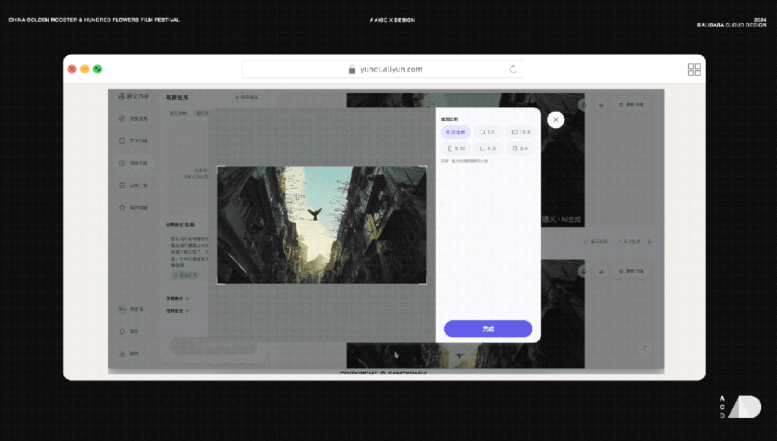The image size is (777, 441).
Task: Click the info icon next to video sound effect
Action: click(x=187, y=311)
